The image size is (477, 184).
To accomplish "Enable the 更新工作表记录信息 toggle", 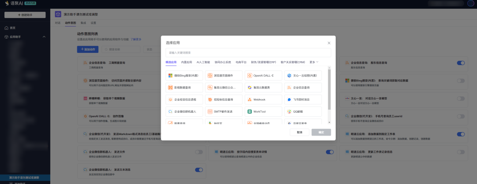I will 461,152.
